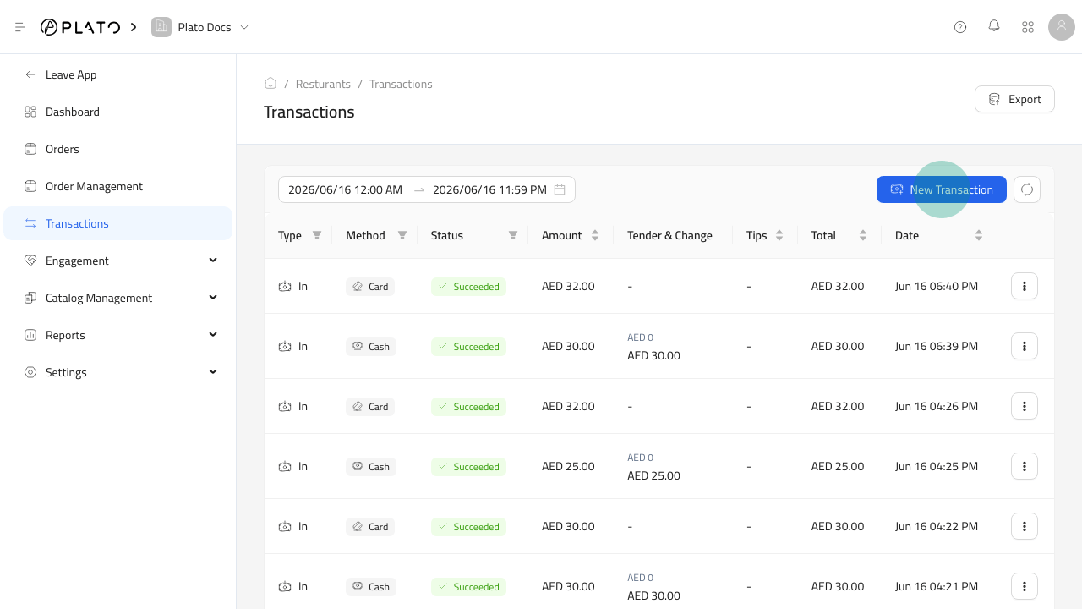Open actions menu for Jun 16 04:22 PM row
The height and width of the screenshot is (609, 1082).
tap(1025, 526)
